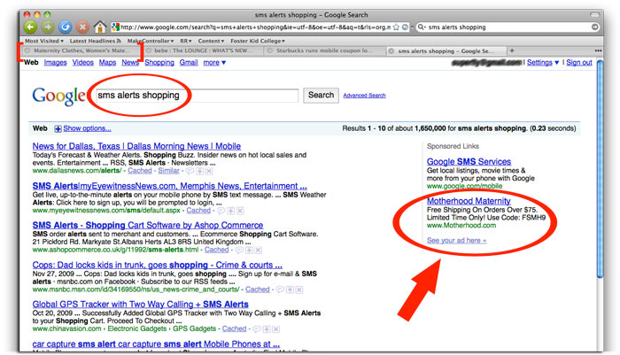Screen dimensions: 620x355
Task: Click the Google Search button
Action: (321, 96)
